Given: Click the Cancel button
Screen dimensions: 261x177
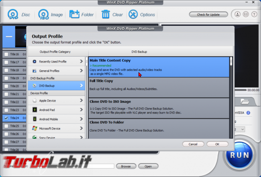Looking at the screenshot, I should click(x=193, y=144).
